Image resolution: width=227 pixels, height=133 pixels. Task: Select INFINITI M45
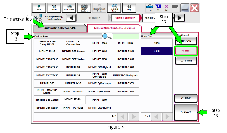click(x=99, y=43)
